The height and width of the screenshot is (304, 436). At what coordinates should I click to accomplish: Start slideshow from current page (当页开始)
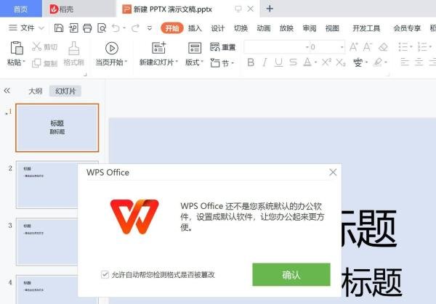pos(111,49)
